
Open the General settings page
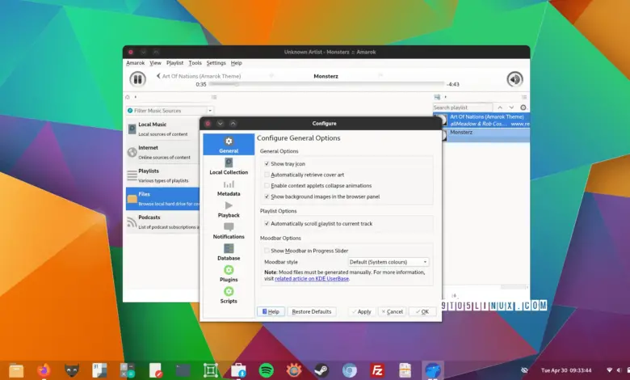(x=229, y=145)
